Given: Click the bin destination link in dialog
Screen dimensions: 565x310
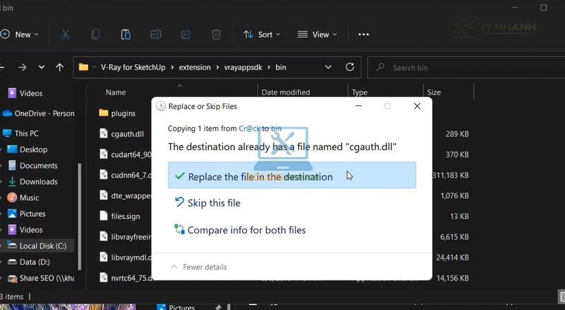Looking at the screenshot, I should point(276,128).
